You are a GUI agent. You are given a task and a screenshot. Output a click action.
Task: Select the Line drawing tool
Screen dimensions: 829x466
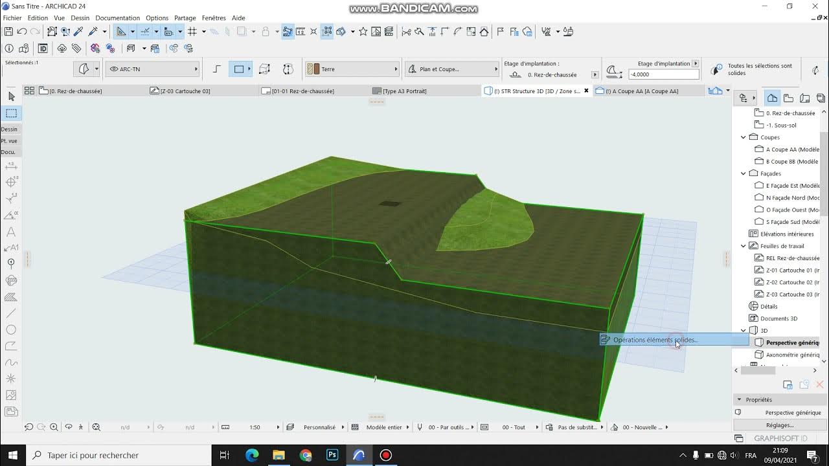(11, 313)
